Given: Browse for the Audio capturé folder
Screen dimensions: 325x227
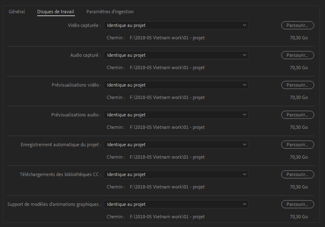Looking at the screenshot, I should pos(297,55).
